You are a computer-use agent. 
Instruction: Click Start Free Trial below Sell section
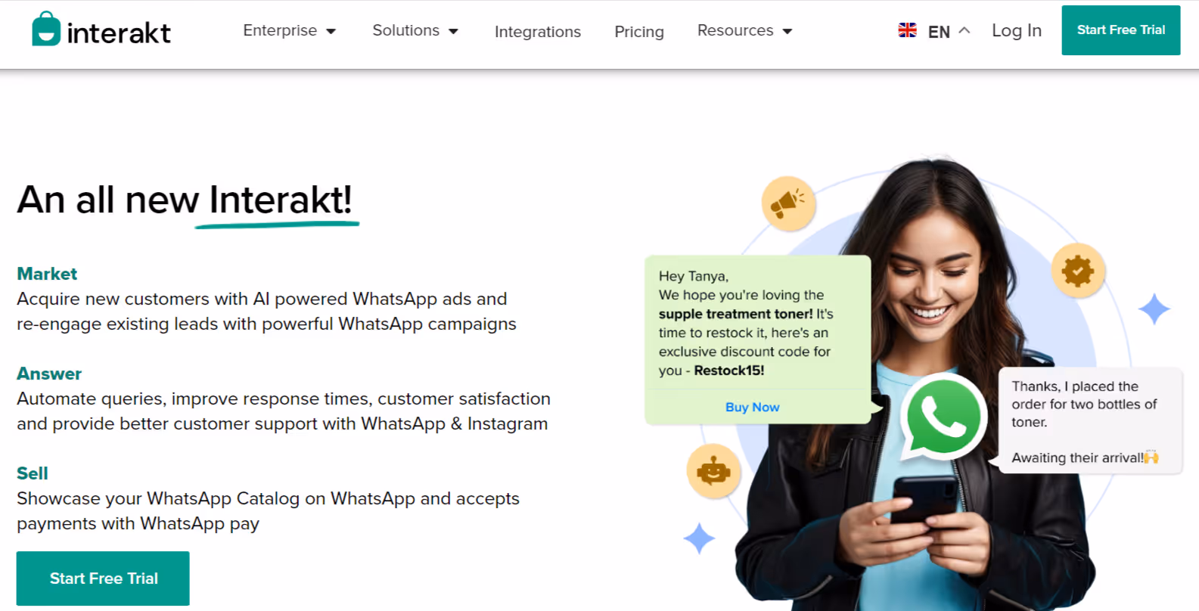[103, 578]
